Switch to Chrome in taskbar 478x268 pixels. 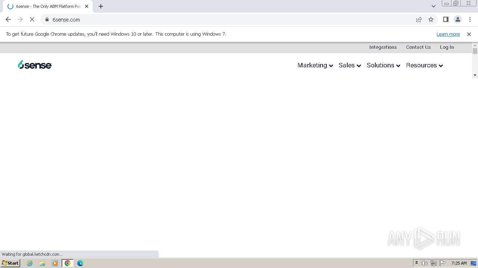tap(68, 263)
